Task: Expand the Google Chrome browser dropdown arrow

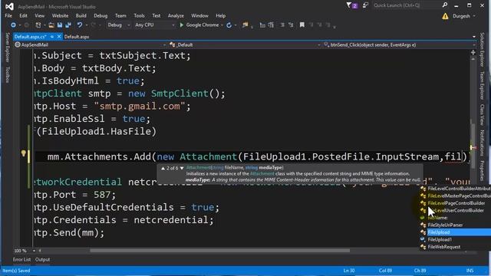Action: tap(222, 25)
